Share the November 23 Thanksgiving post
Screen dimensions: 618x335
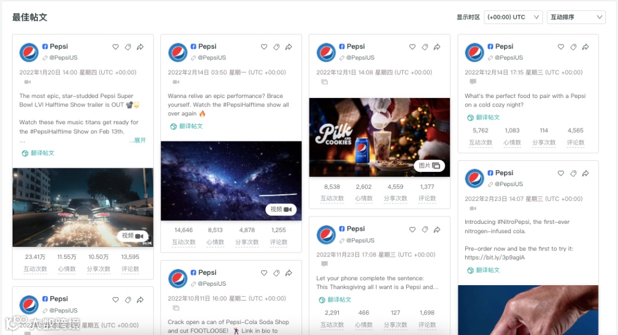point(437,230)
